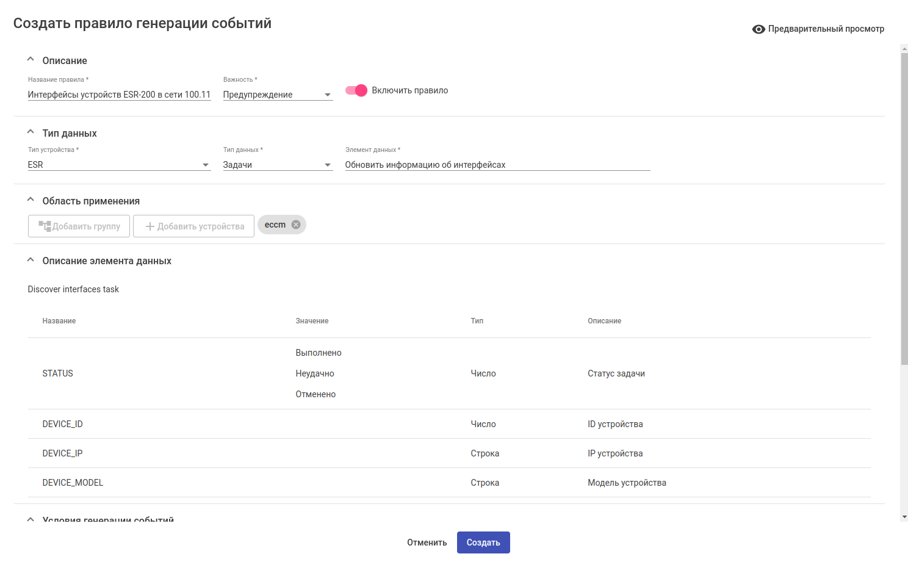The height and width of the screenshot is (562, 908).
Task: Open Предварительный просмотр link
Action: (826, 29)
